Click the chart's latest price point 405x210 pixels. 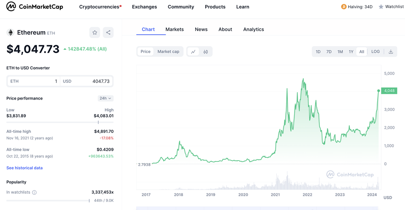[x=379, y=91]
